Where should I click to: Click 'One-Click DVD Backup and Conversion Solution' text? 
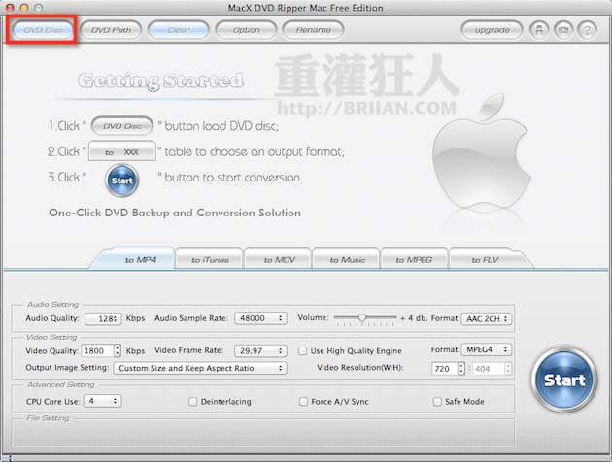coord(175,213)
